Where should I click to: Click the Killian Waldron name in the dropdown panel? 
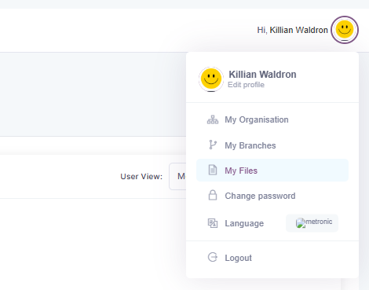(x=262, y=75)
